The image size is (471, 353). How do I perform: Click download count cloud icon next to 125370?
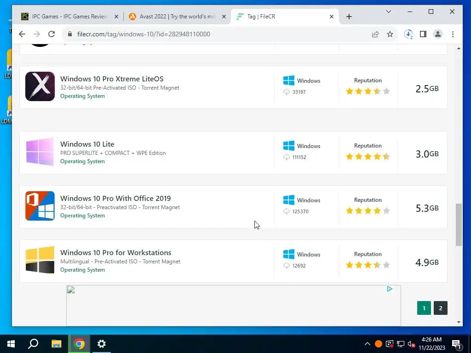[287, 211]
